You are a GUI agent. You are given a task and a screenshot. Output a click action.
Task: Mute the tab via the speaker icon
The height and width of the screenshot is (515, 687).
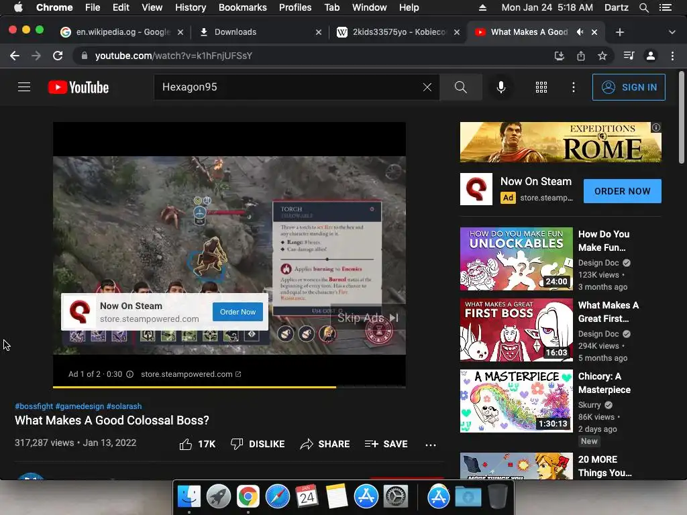[x=580, y=32]
